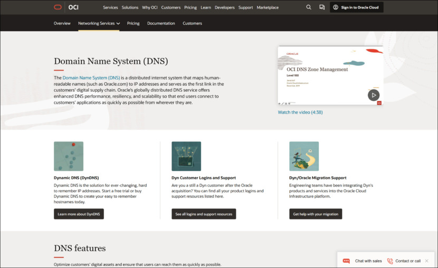
Task: Click the Dyn Customer Logins illustration icon
Action: pos(186,156)
